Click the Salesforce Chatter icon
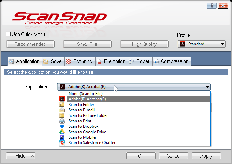 click(x=62, y=143)
